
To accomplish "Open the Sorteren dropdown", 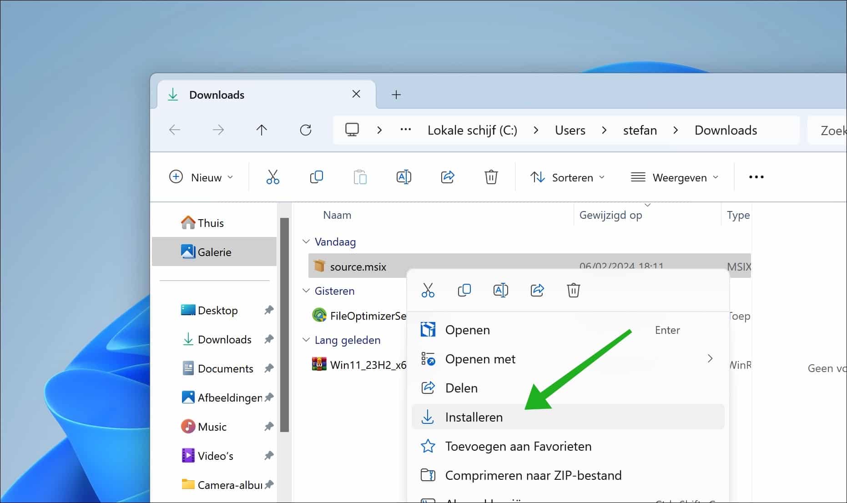I will tap(567, 177).
